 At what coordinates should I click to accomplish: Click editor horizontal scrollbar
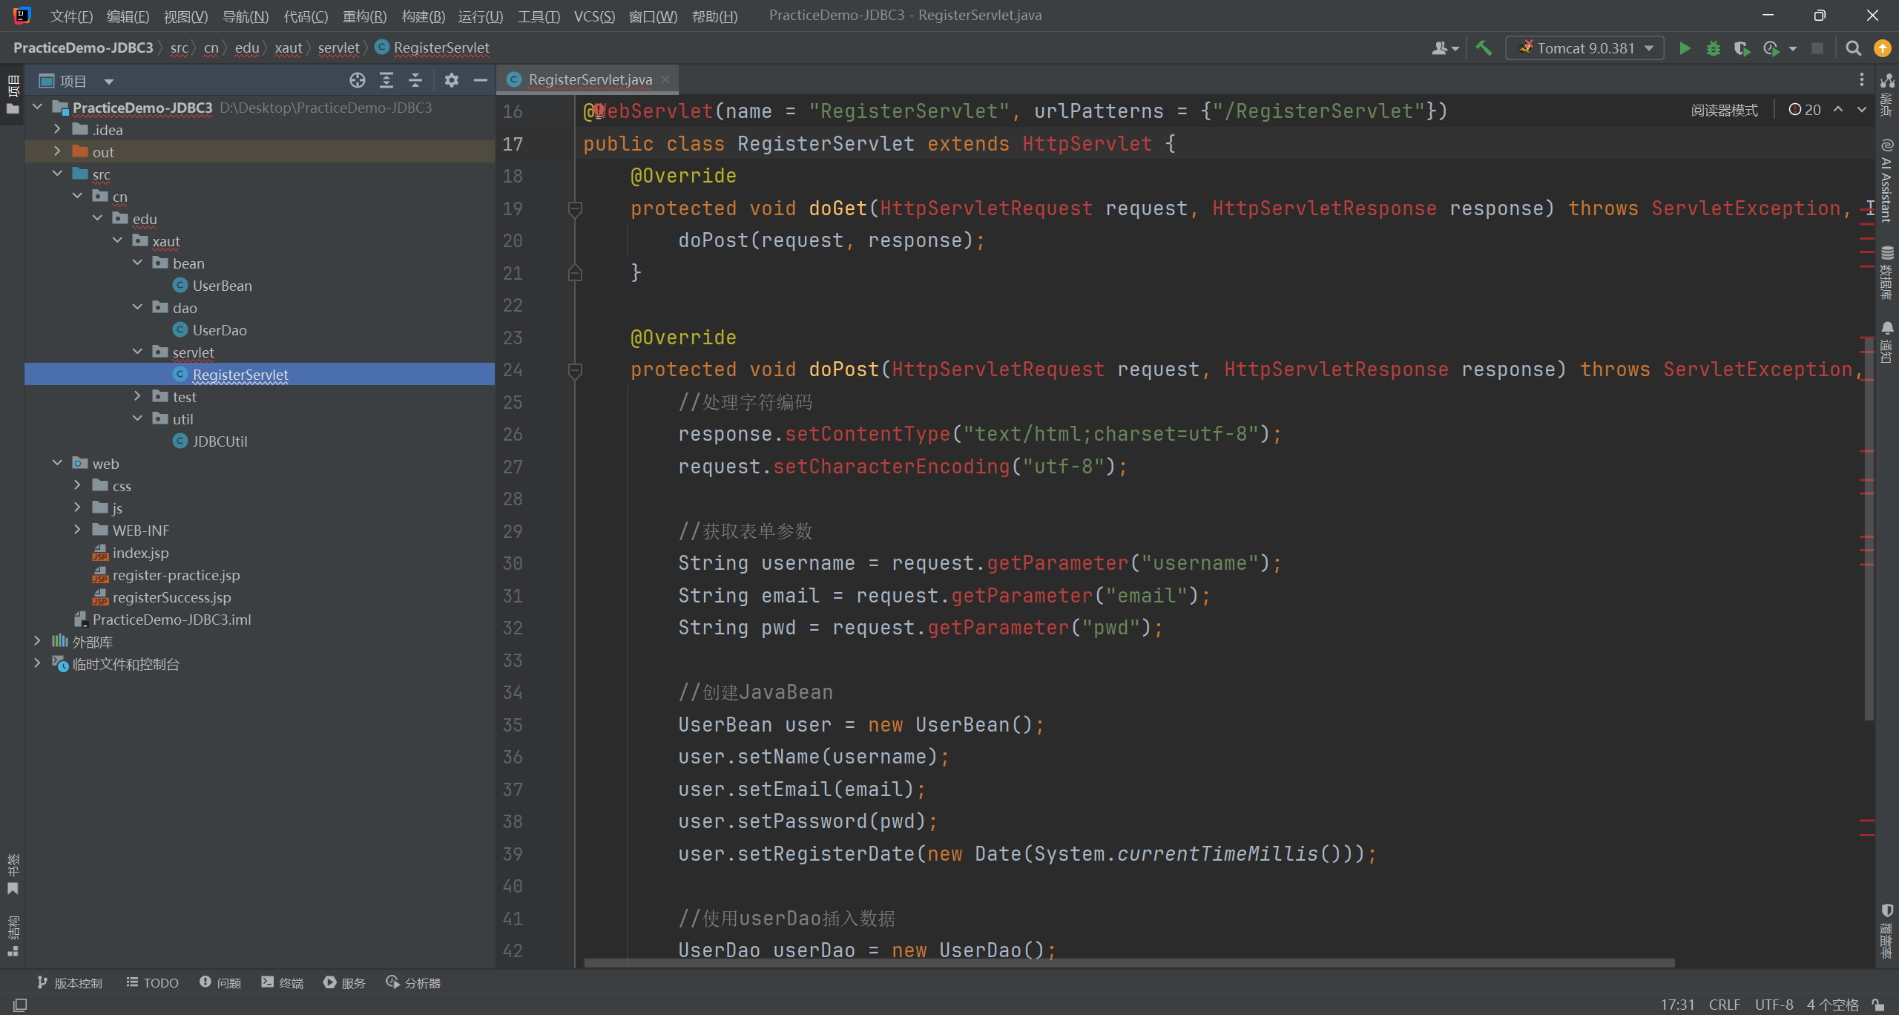tap(1129, 962)
